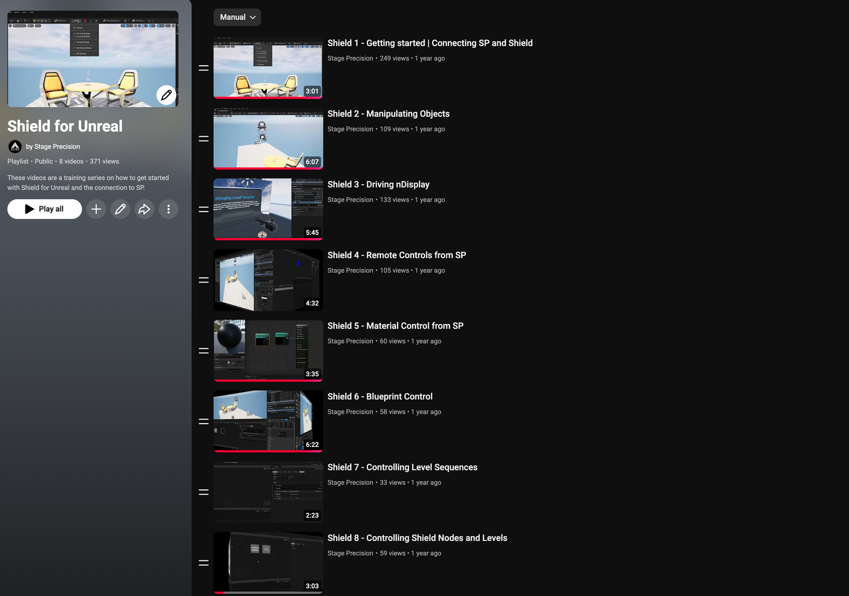Click Stage Precision channel name under Shield 6
The height and width of the screenshot is (596, 849).
(x=350, y=412)
